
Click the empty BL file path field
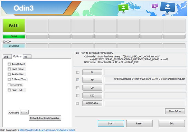[x=145, y=72]
